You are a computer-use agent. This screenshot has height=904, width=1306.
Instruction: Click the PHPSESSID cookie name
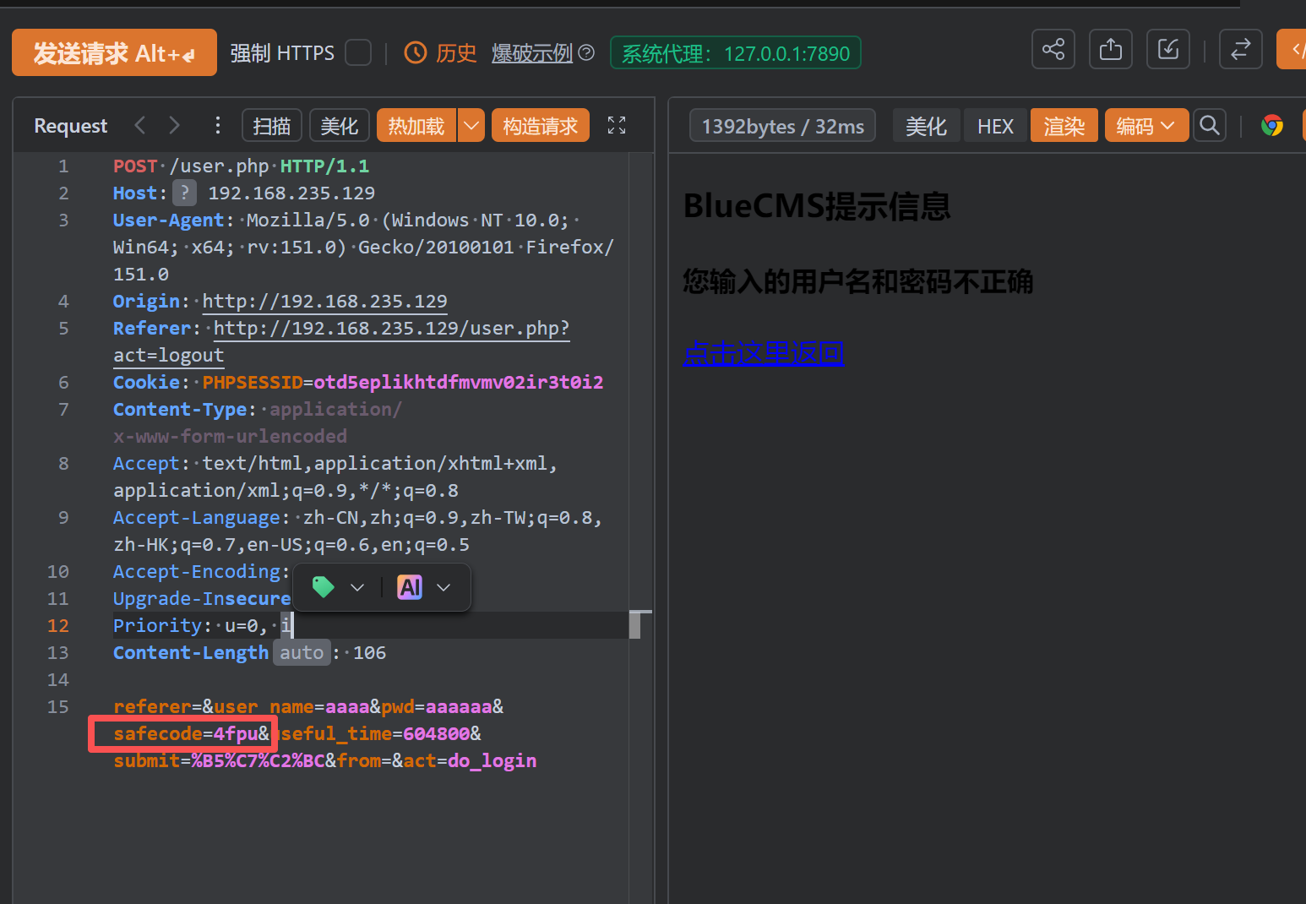253,382
